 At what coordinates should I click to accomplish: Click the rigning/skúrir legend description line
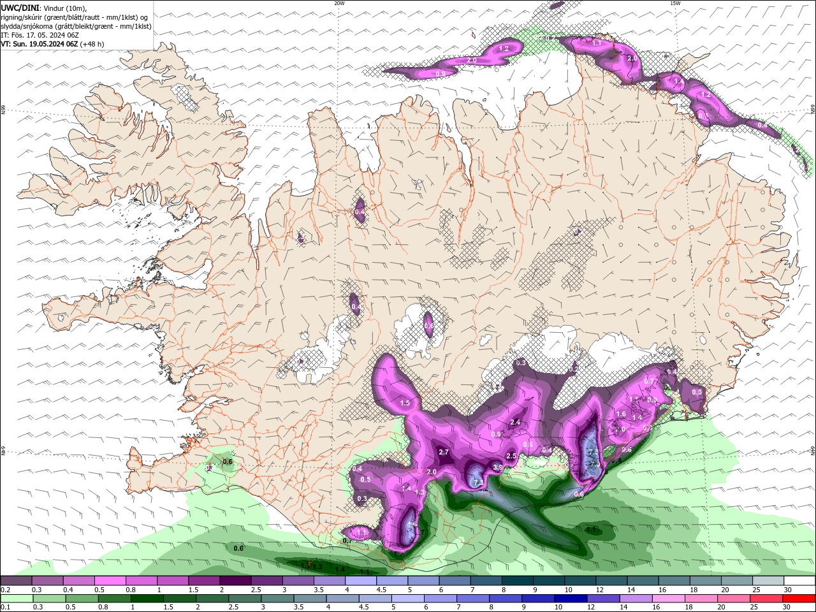[75, 17]
